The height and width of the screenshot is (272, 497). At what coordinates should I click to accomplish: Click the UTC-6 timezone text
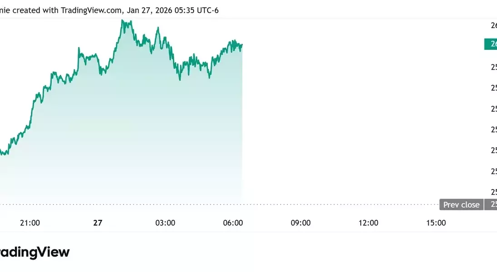[207, 10]
